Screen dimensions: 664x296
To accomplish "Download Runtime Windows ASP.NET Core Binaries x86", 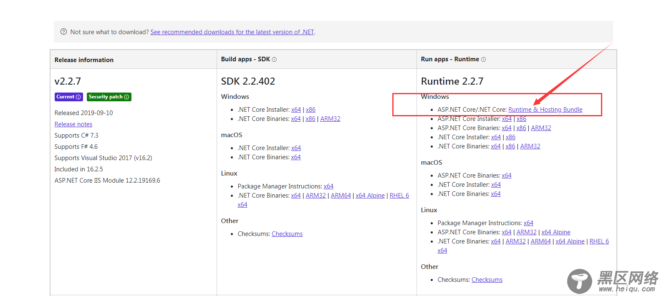I will 521,128.
